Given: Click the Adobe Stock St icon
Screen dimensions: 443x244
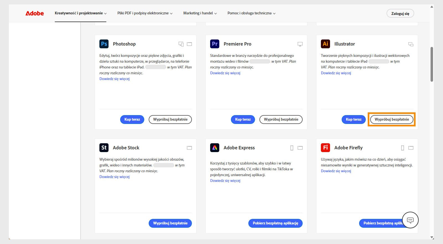Looking at the screenshot, I should 104,148.
